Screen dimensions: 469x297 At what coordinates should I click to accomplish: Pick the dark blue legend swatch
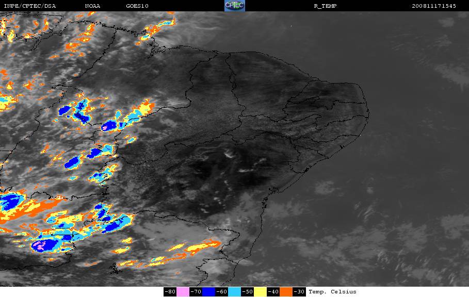pyautogui.click(x=209, y=292)
